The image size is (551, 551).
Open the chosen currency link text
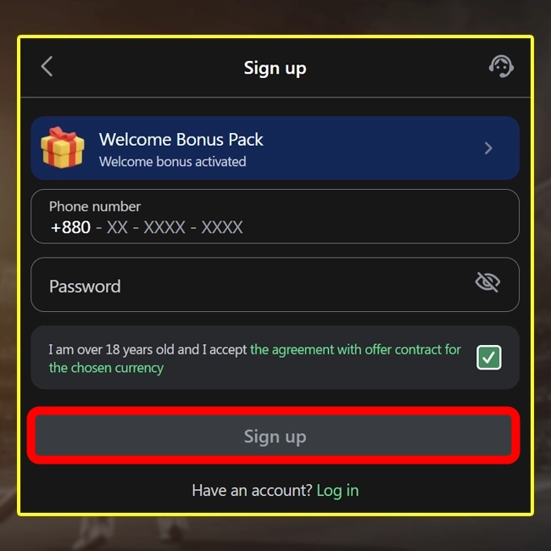point(106,368)
